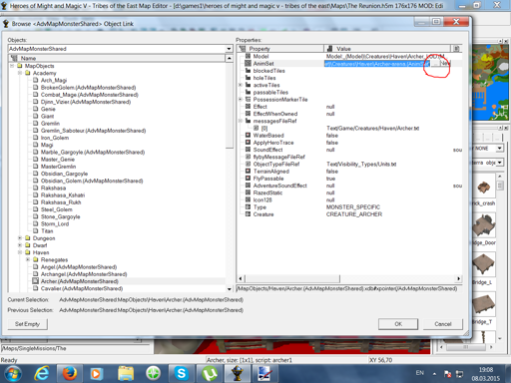Click the Value column header
This screenshot has height=383, width=511.
point(387,49)
